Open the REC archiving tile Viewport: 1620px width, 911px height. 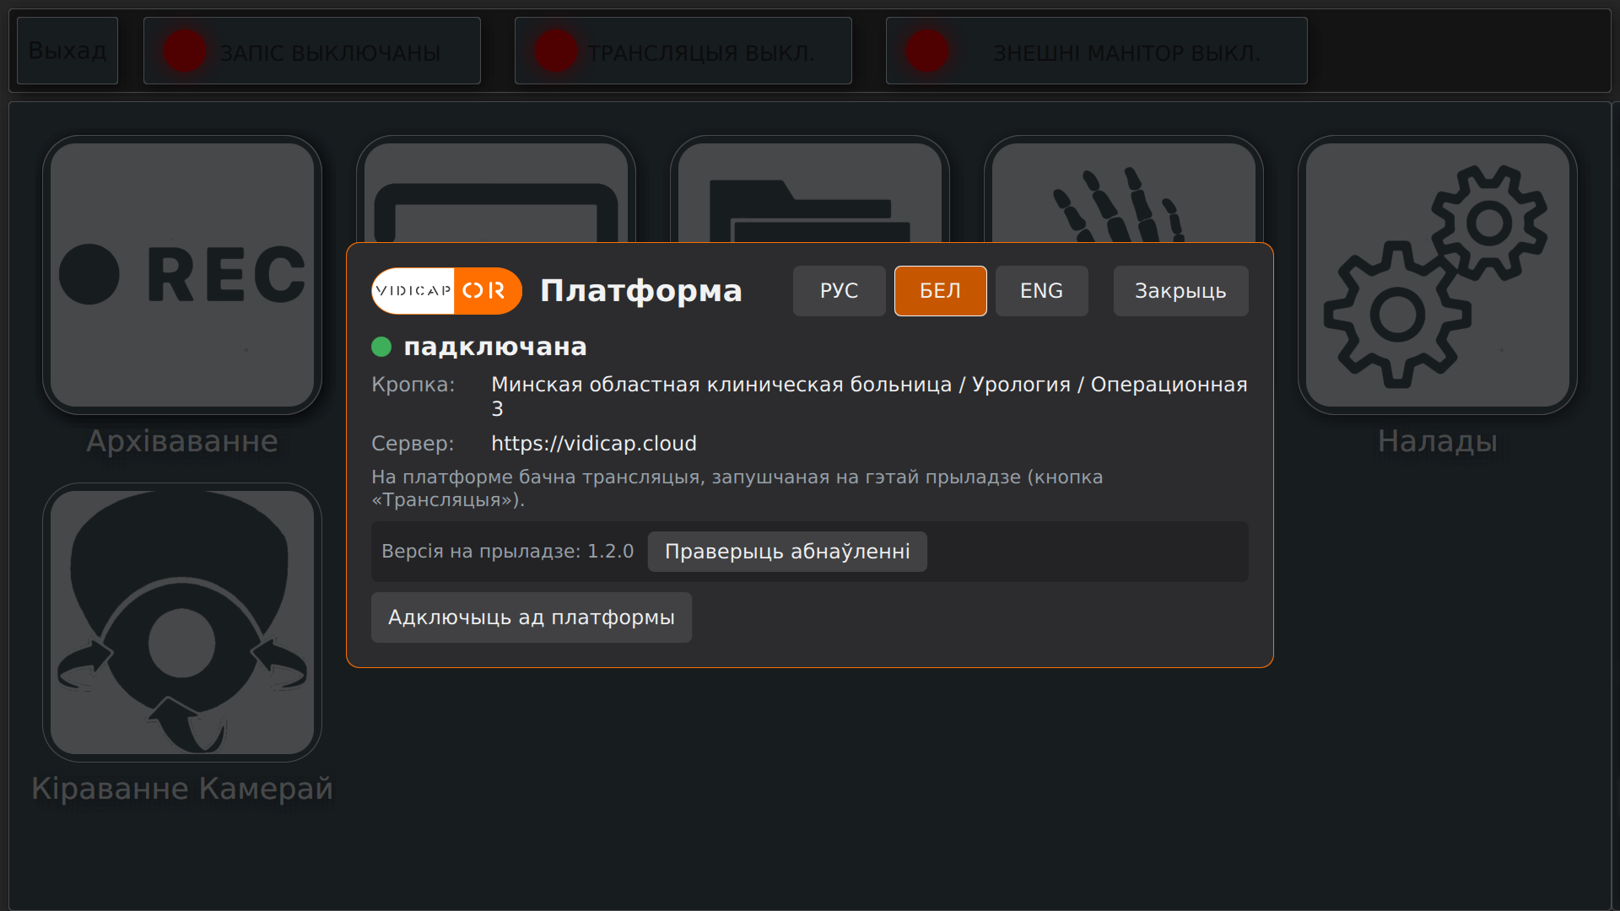coord(182,275)
